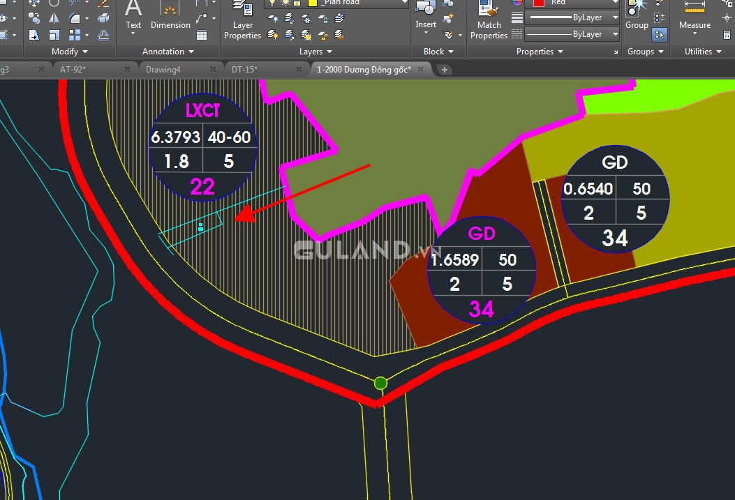The image size is (735, 500).
Task: Select the Mirror tool
Action: click(54, 18)
